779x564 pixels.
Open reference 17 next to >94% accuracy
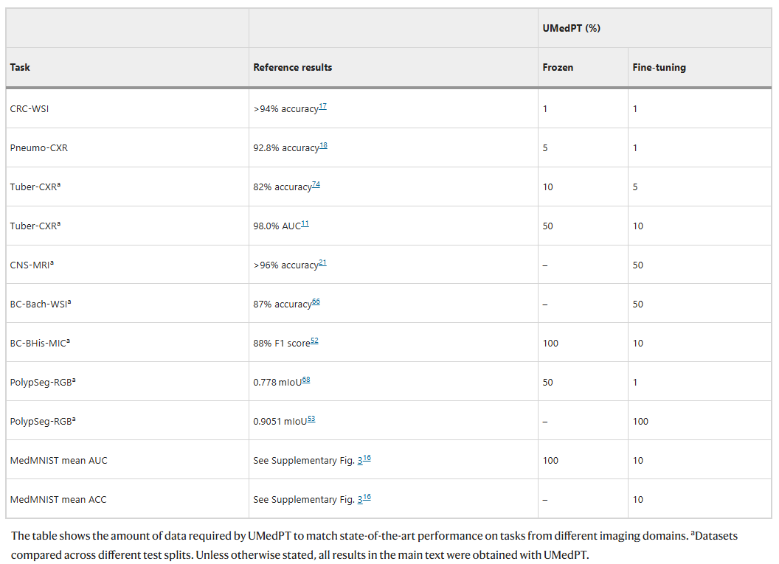pos(322,107)
